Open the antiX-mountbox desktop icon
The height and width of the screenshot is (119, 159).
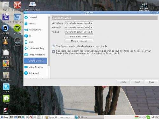pyautogui.click(x=32, y=4)
